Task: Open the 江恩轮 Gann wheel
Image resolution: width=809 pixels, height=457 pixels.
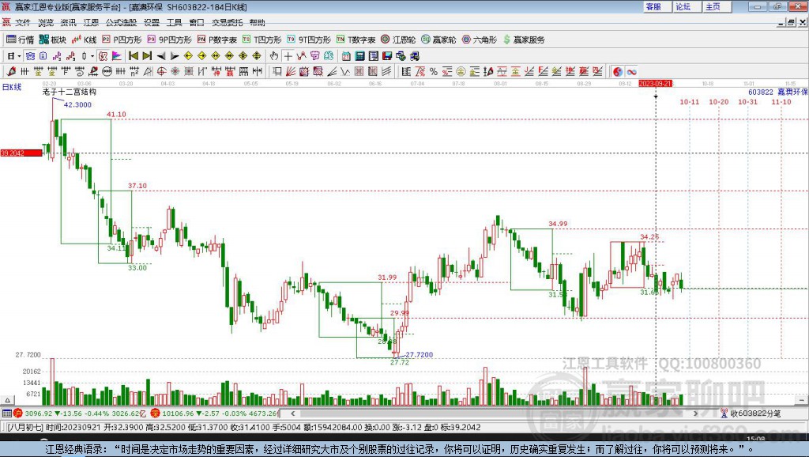Action: (x=398, y=40)
